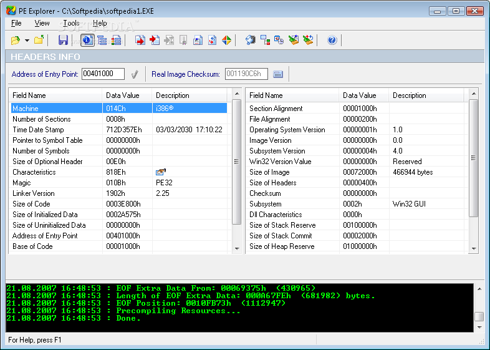Select the Base of Code row

click(119, 246)
